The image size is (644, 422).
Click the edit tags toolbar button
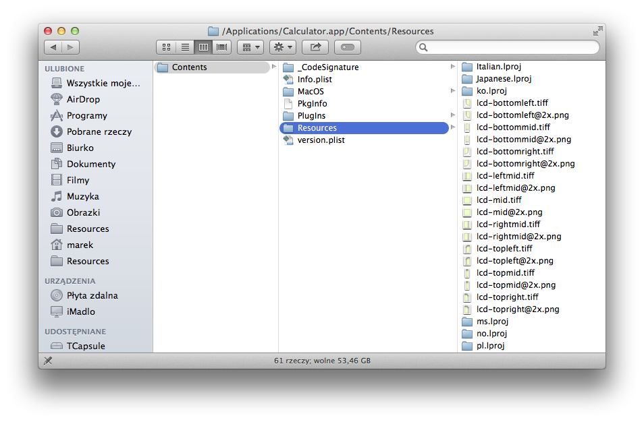(x=347, y=47)
